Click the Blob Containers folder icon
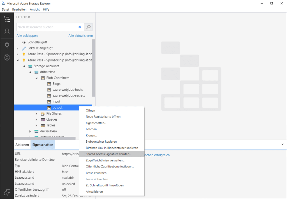 click(43, 78)
